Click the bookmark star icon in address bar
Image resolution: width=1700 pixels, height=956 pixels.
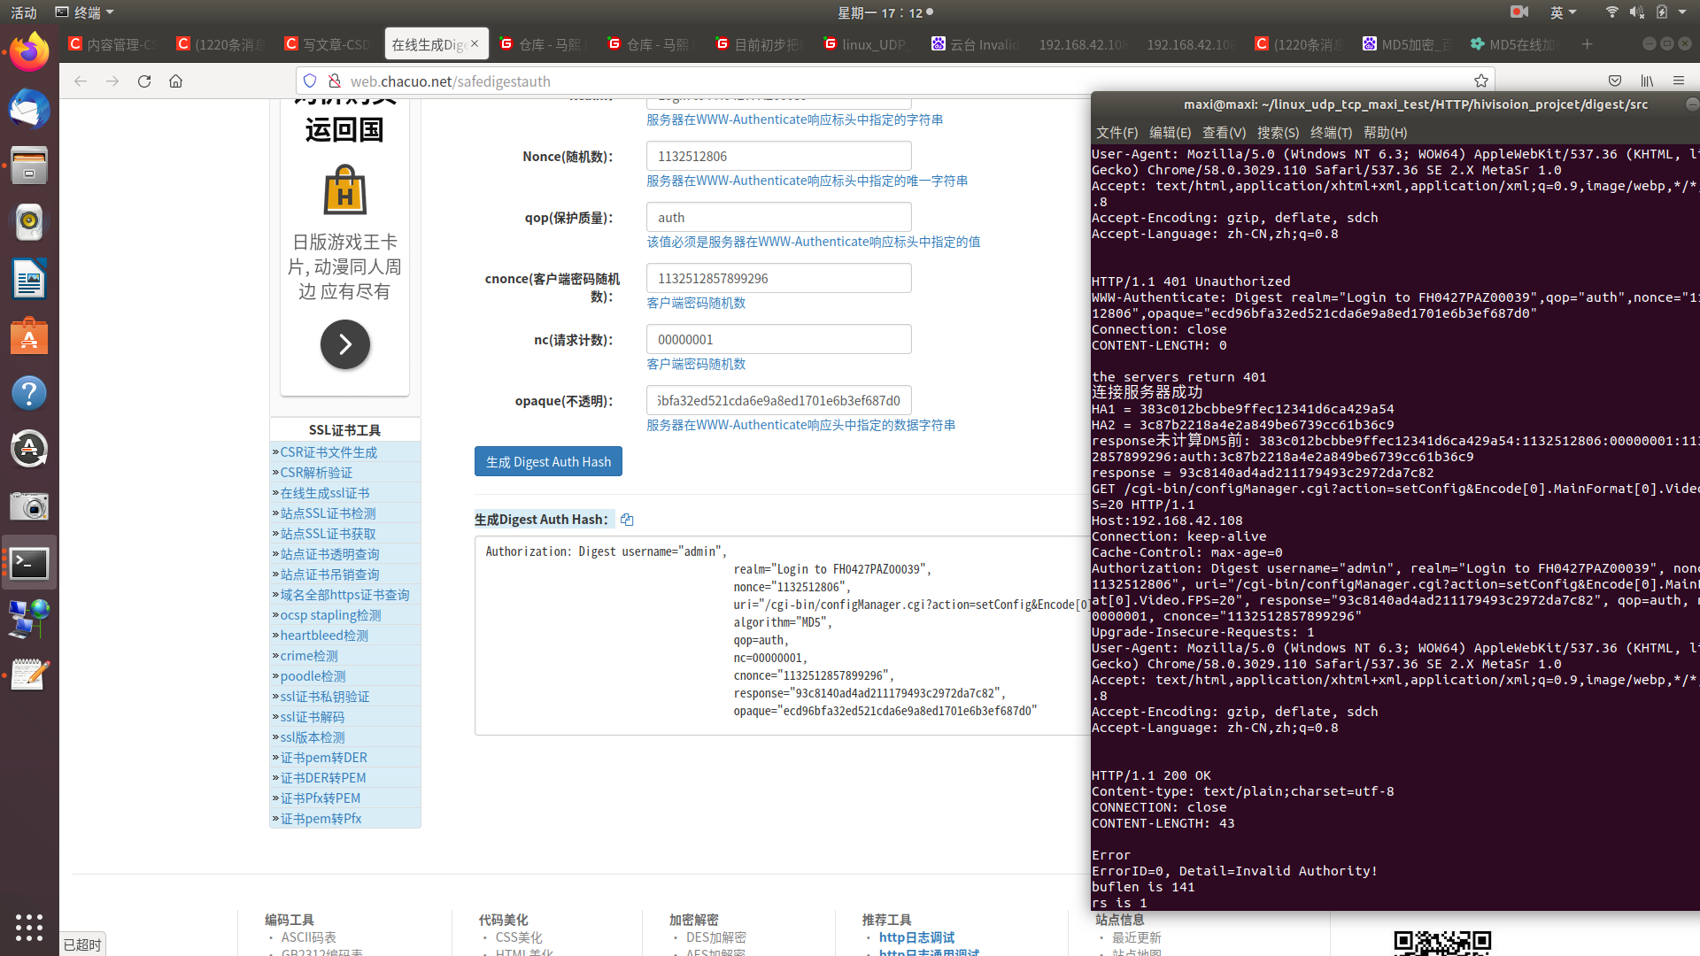(1481, 81)
